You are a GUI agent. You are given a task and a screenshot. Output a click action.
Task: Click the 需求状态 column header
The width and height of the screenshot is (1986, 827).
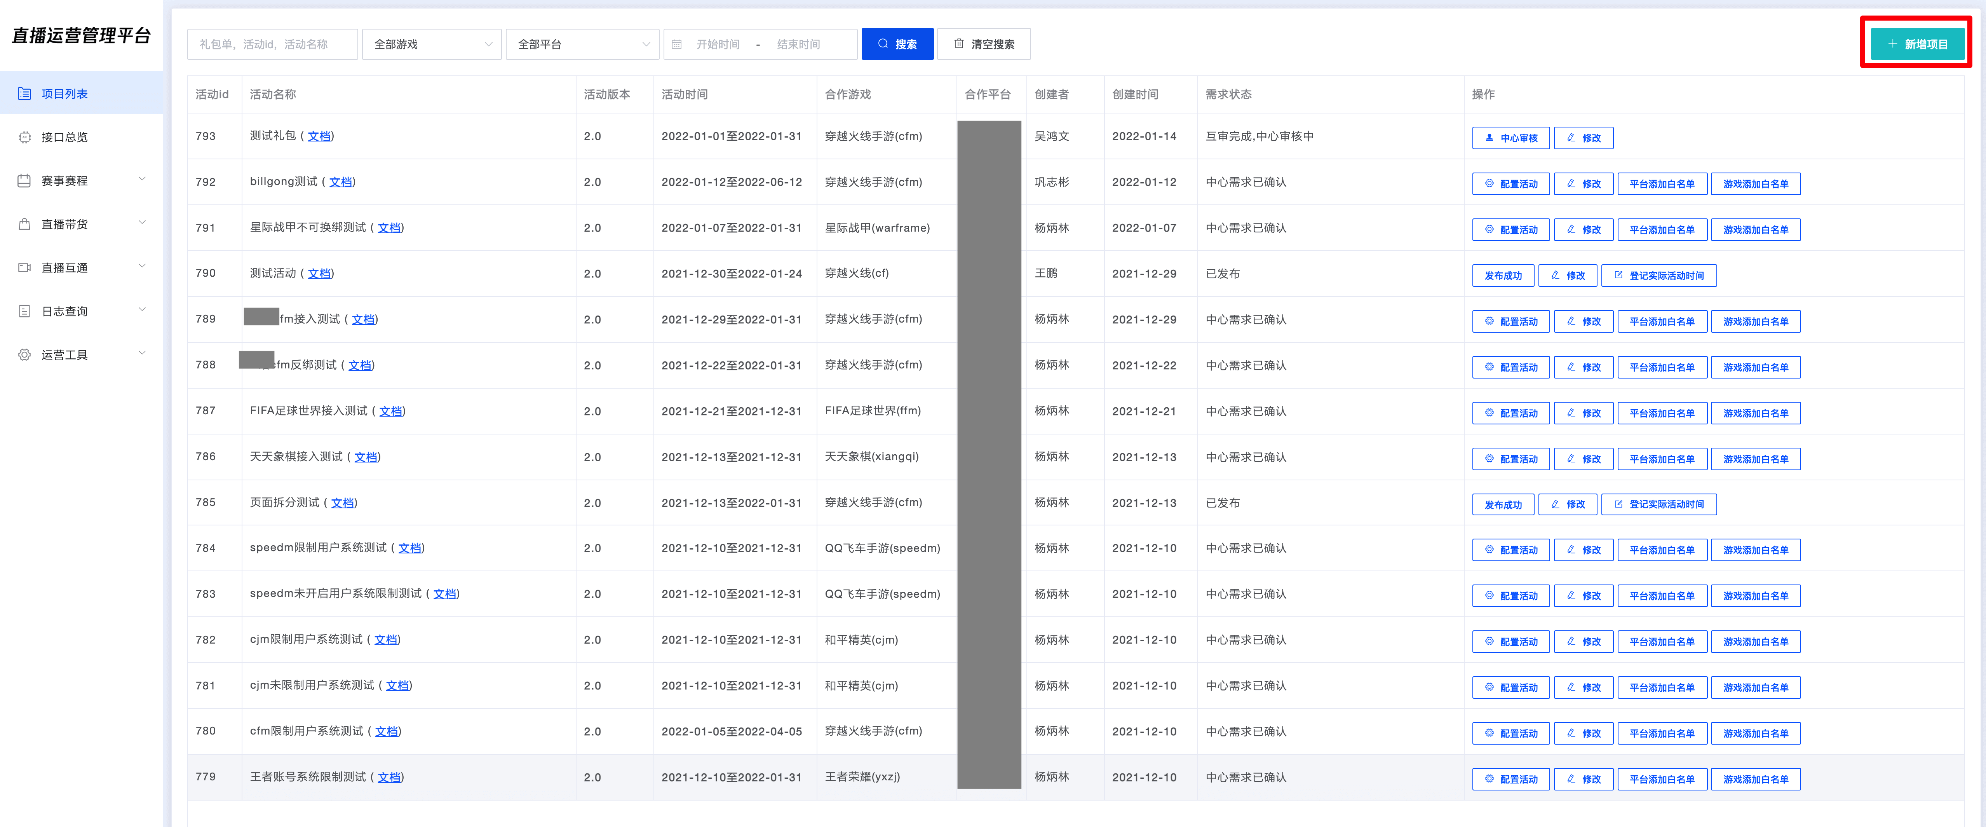pos(1228,94)
